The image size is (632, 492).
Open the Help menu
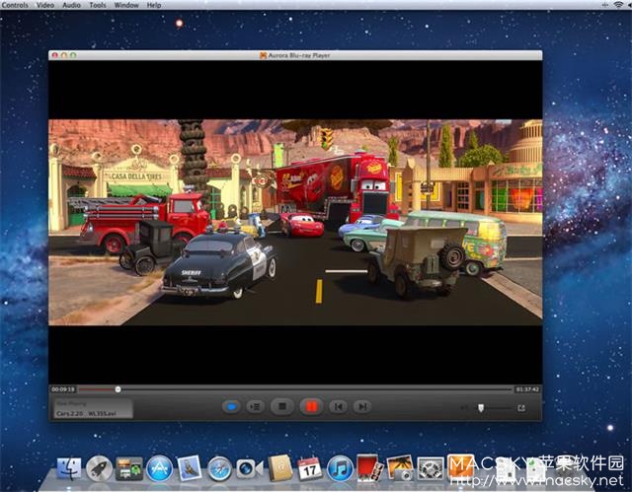pyautogui.click(x=154, y=5)
